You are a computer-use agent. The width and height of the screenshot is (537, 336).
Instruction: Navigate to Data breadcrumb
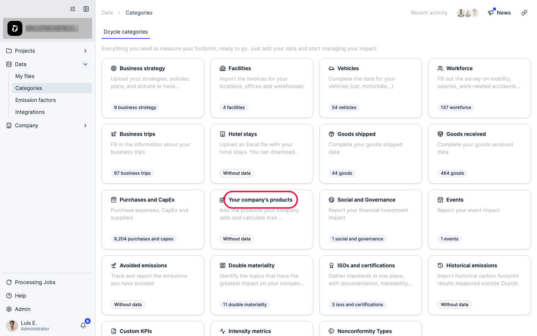[x=107, y=13]
